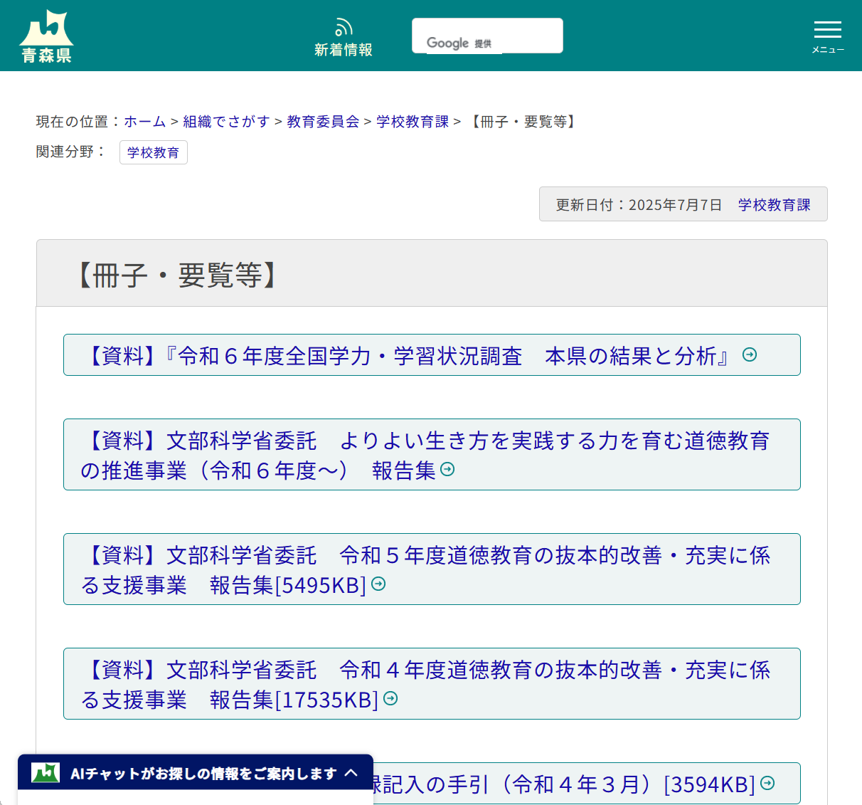Screen dimensions: 862x805
Task: Click the arrow icon after the 令和4年度 report [17535KB]
Action: tap(390, 698)
